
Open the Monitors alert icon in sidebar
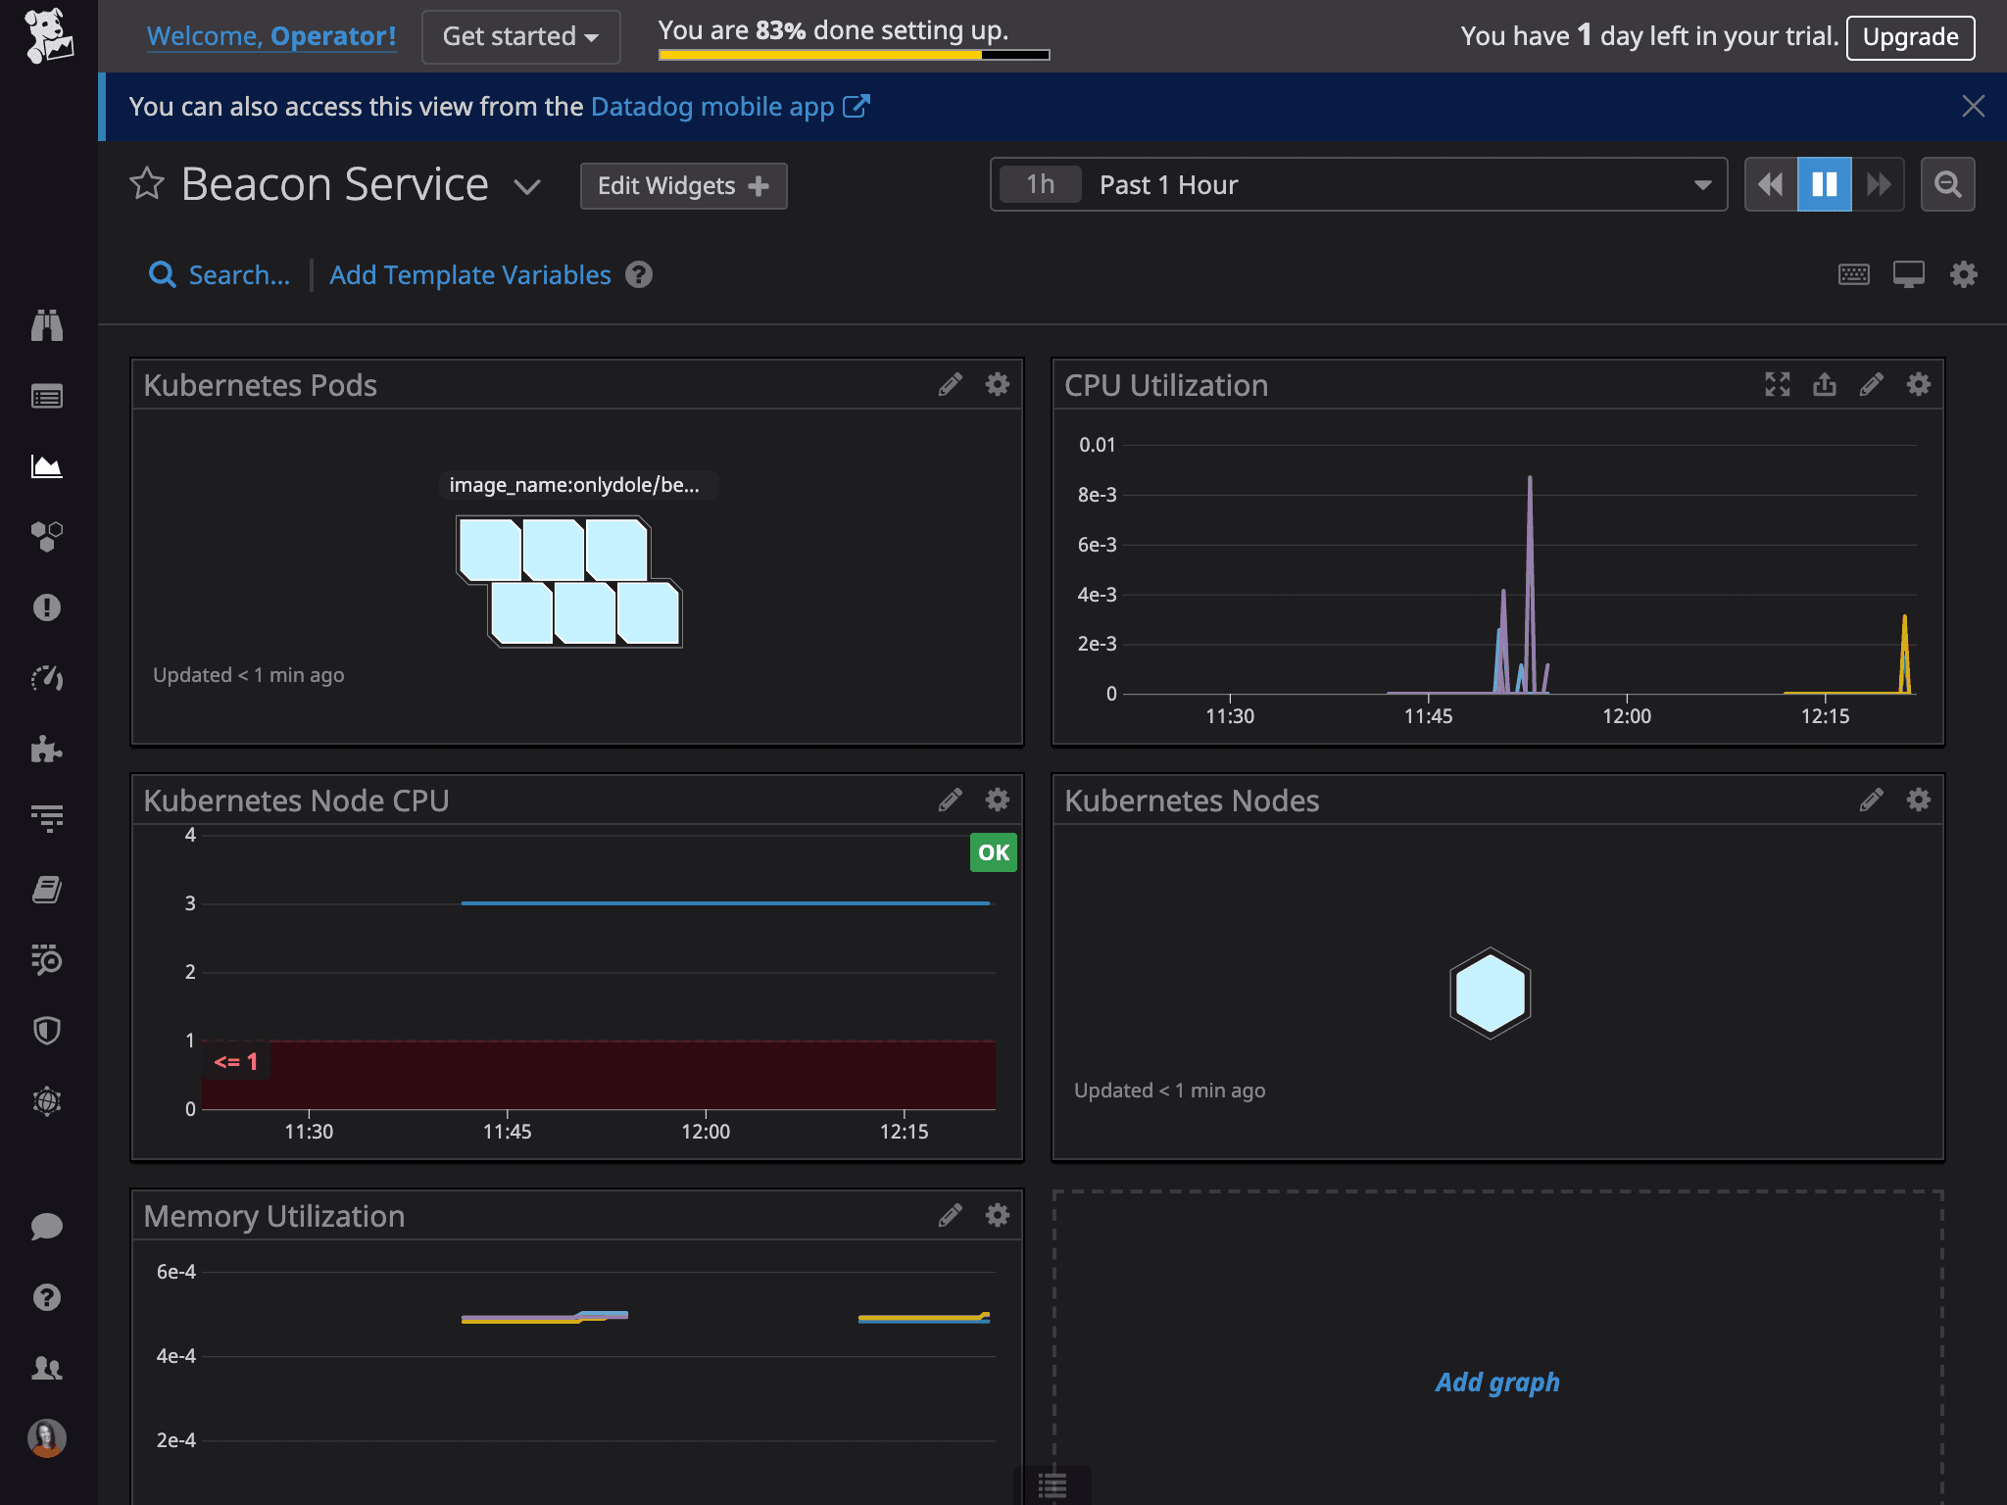(x=47, y=607)
